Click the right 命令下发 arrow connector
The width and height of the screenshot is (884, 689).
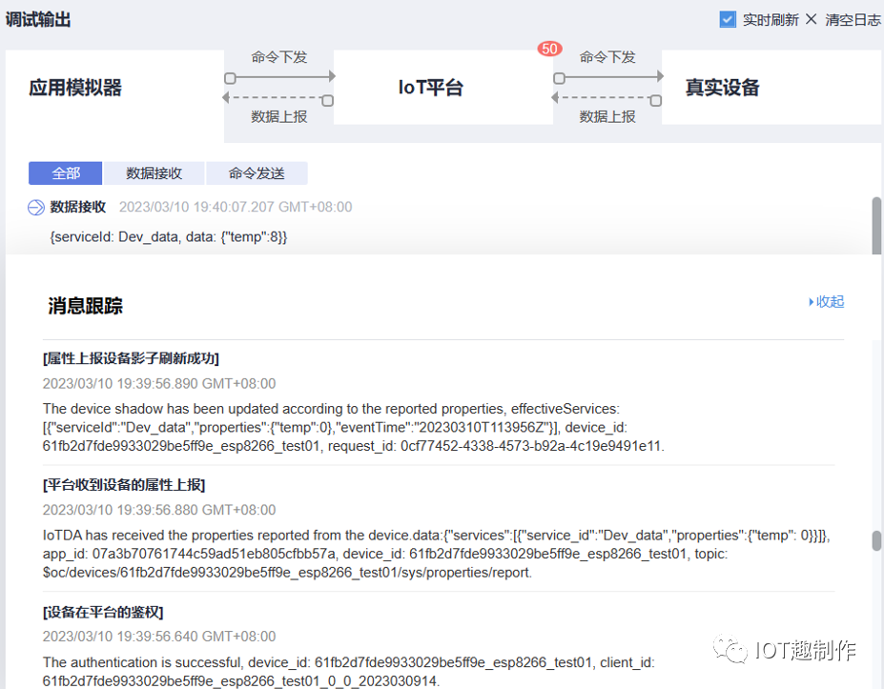(x=607, y=76)
